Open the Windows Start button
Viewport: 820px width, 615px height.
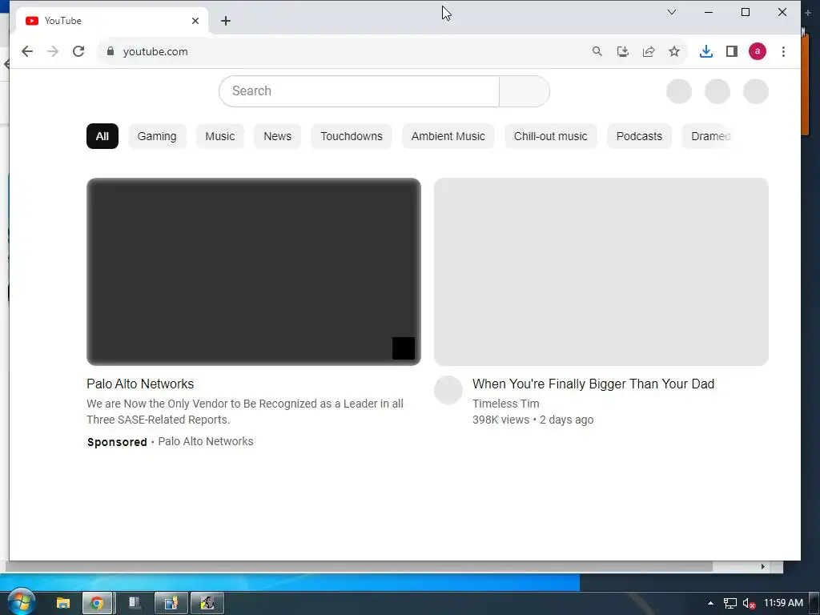click(21, 602)
